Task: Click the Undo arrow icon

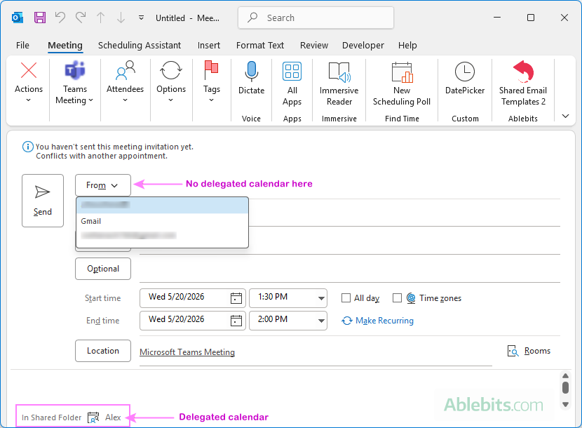Action: [x=60, y=18]
